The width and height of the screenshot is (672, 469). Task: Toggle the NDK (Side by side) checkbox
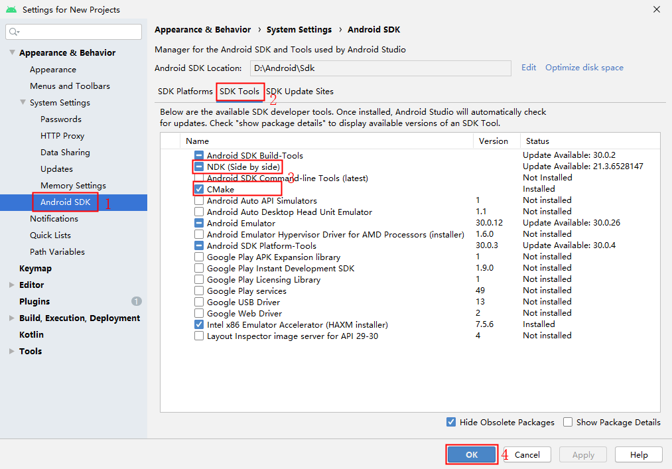199,167
